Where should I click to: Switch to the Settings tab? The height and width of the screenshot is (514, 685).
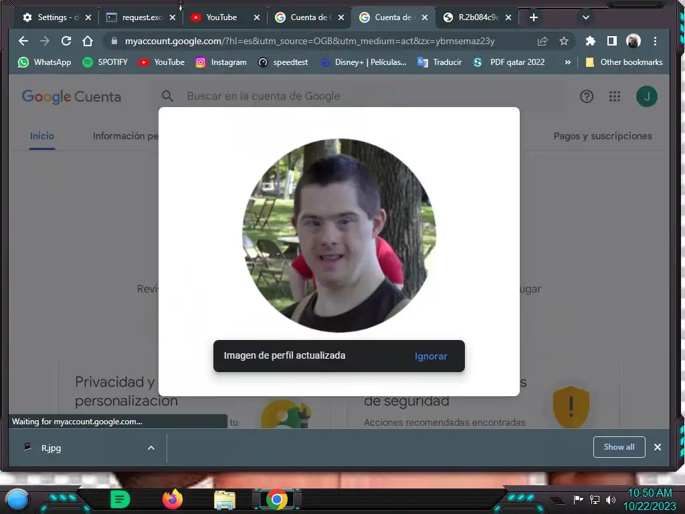point(50,17)
